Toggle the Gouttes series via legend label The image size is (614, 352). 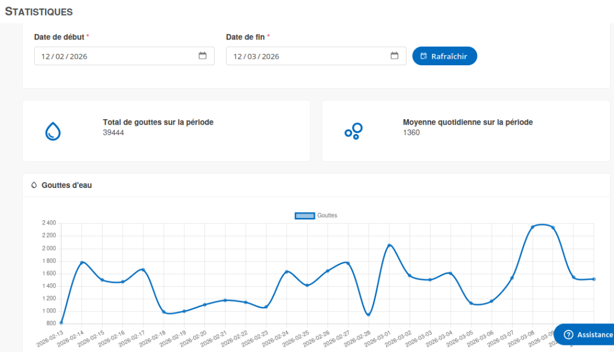click(x=327, y=216)
